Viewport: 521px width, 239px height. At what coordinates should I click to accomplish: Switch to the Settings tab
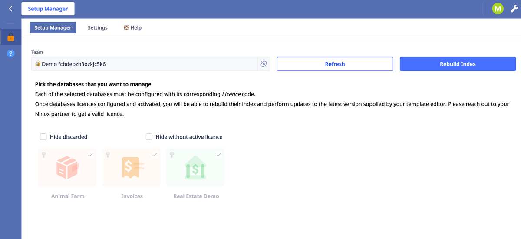[x=97, y=28]
